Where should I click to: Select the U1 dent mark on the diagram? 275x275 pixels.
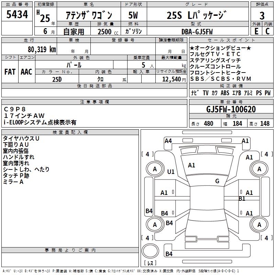tap(171, 172)
